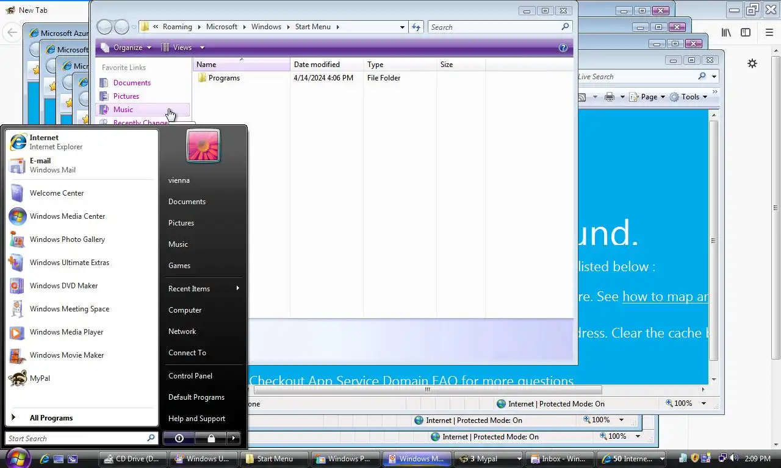The height and width of the screenshot is (468, 781).
Task: Refresh the Start Menu folder view
Action: (x=416, y=27)
